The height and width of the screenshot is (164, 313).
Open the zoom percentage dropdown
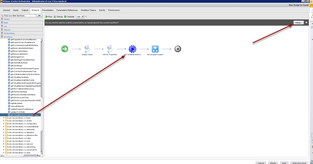point(82,17)
